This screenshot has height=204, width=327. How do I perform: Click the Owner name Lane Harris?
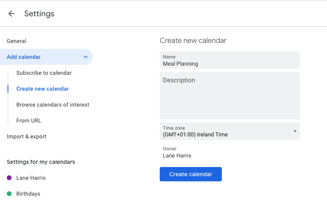coord(177,155)
